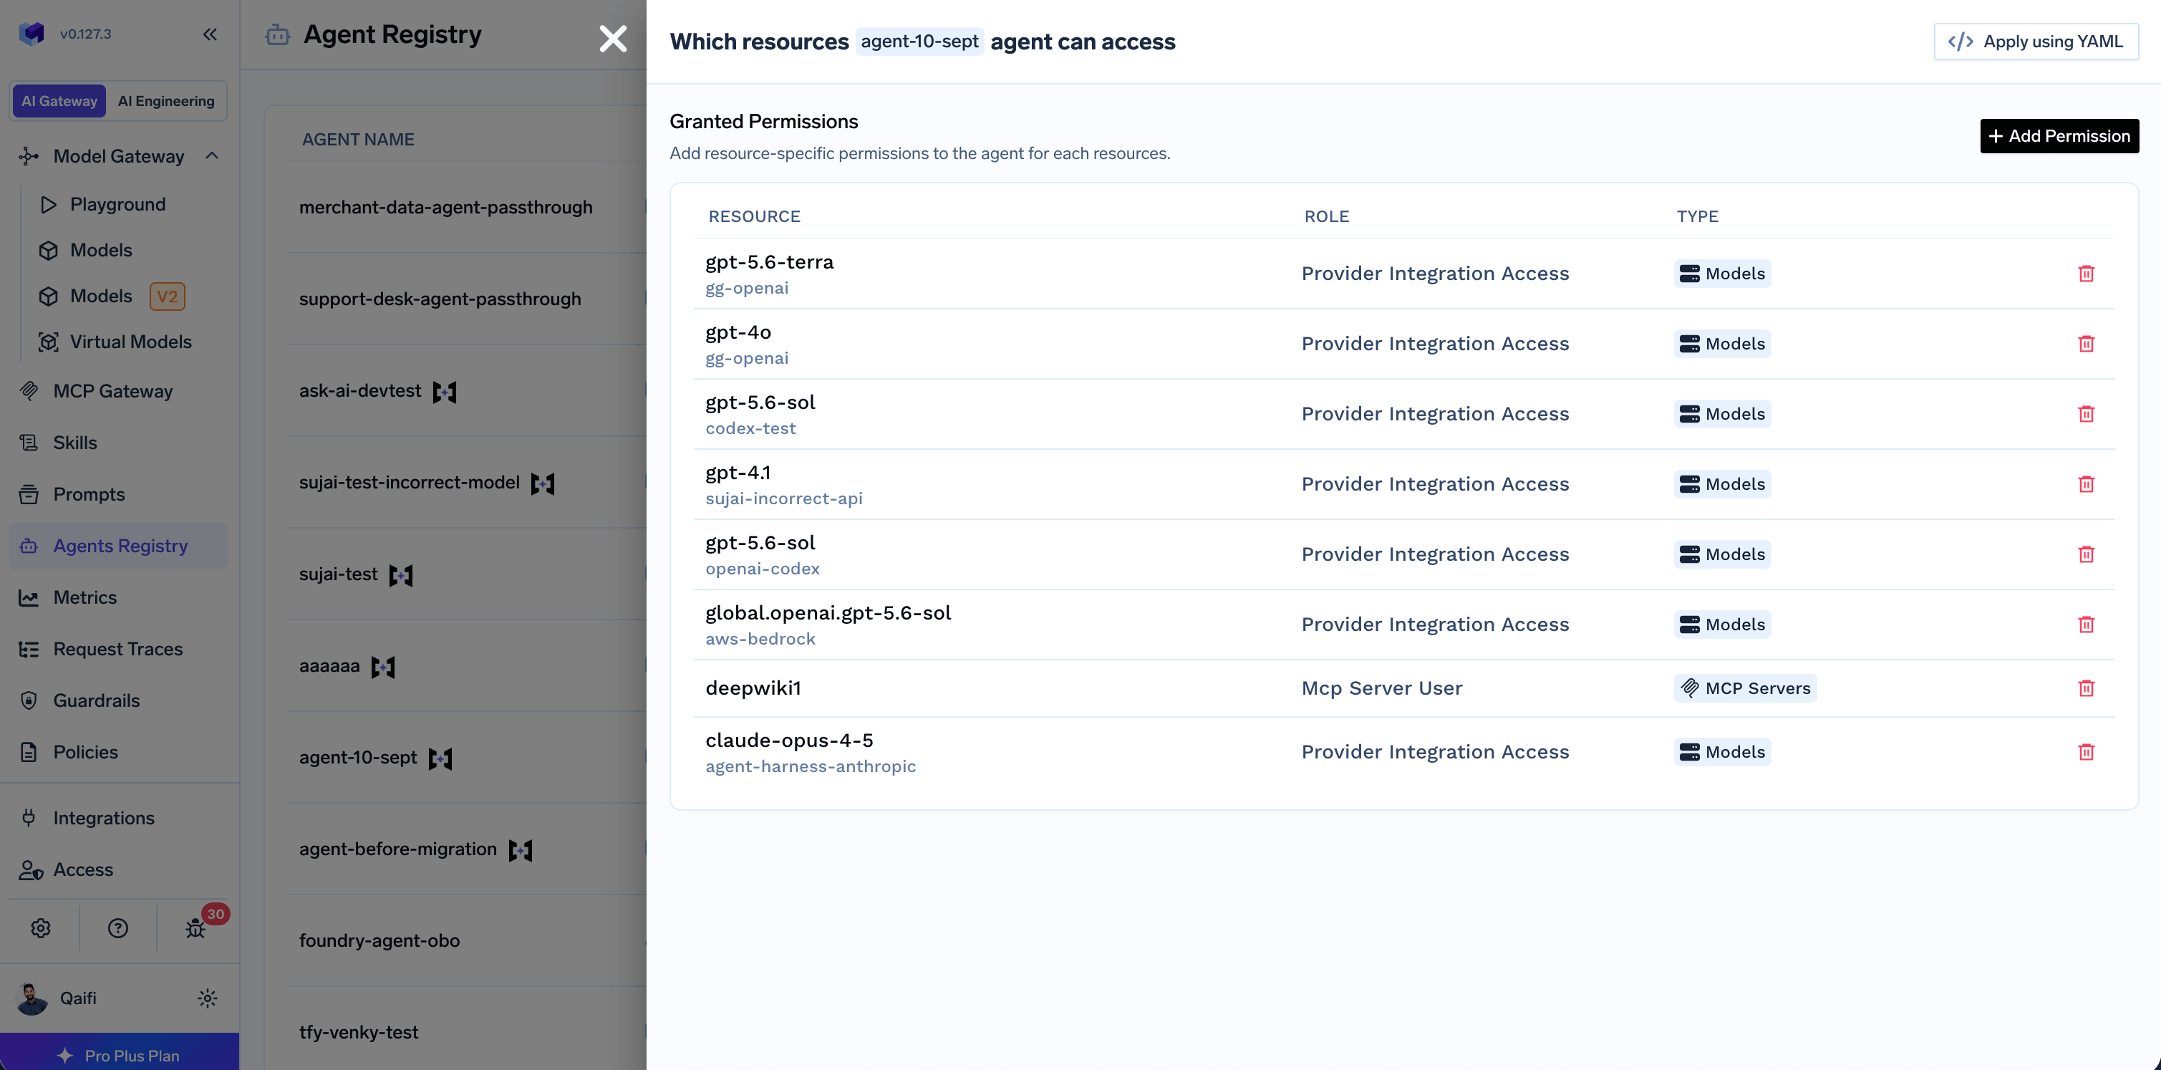Click the aaaaaa agent badge icon
This screenshot has width=2161, height=1070.
[382, 667]
